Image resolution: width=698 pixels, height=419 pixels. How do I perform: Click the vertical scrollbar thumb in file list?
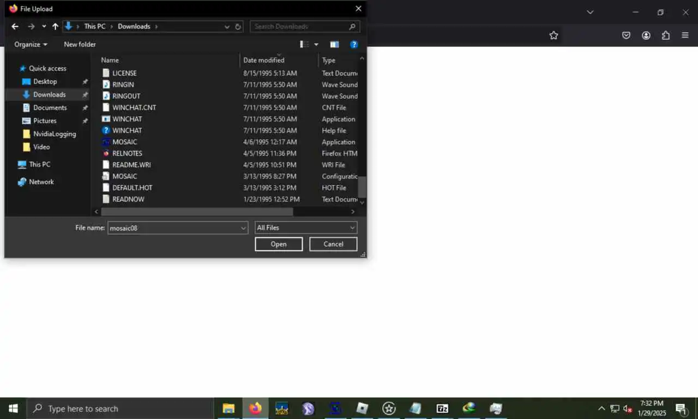[x=362, y=187]
